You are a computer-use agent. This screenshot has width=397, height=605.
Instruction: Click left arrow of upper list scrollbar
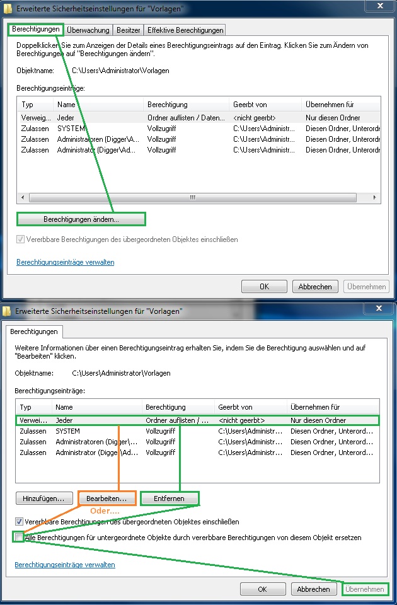[23, 197]
